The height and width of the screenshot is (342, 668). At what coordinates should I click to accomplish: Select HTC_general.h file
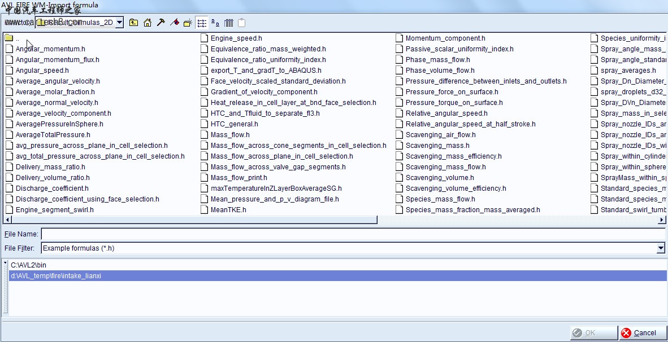[229, 124]
